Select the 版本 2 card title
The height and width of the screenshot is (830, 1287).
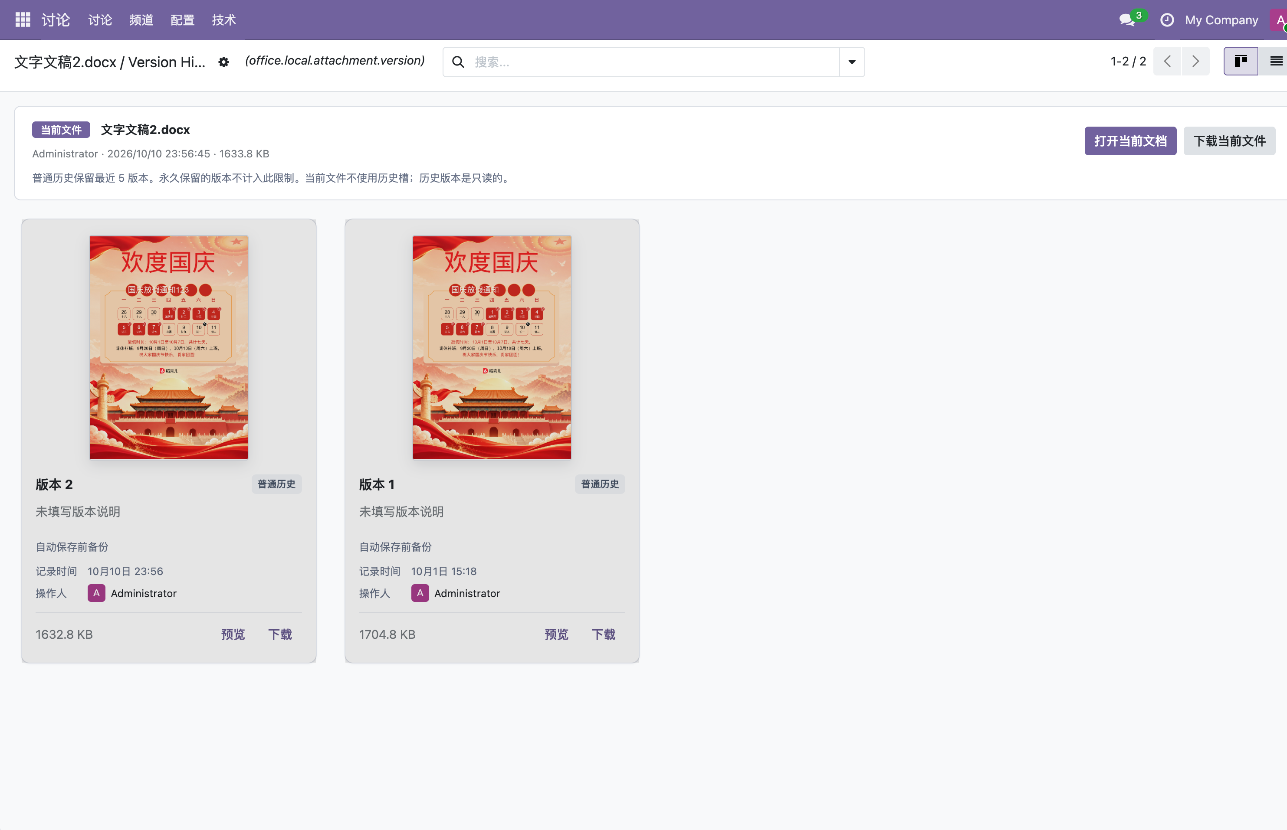tap(54, 484)
